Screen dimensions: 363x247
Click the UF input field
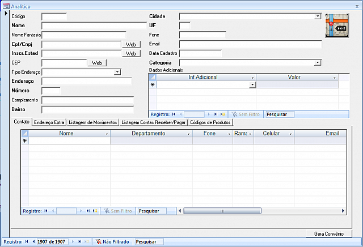pos(185,25)
